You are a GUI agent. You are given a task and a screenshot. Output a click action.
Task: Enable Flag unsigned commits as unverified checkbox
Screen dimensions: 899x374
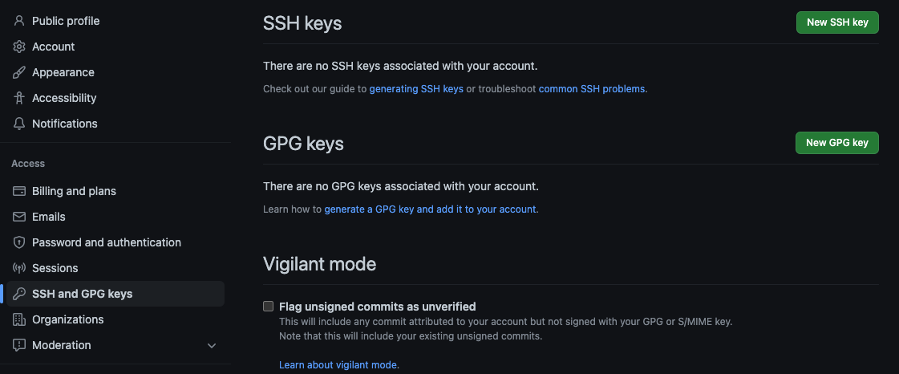point(269,307)
